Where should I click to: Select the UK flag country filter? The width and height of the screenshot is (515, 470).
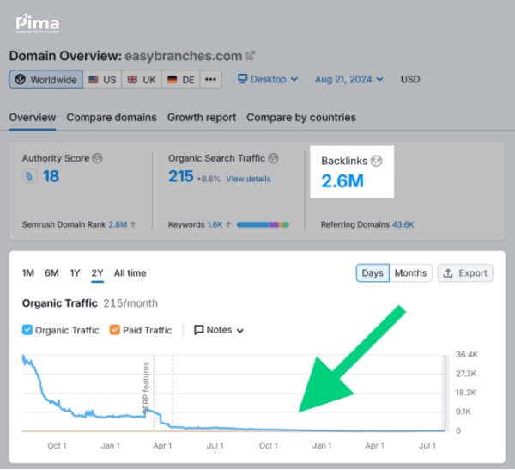pos(141,80)
